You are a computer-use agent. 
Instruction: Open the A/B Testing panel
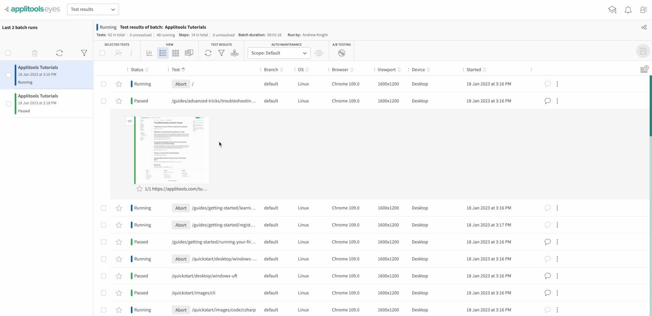[x=341, y=53]
